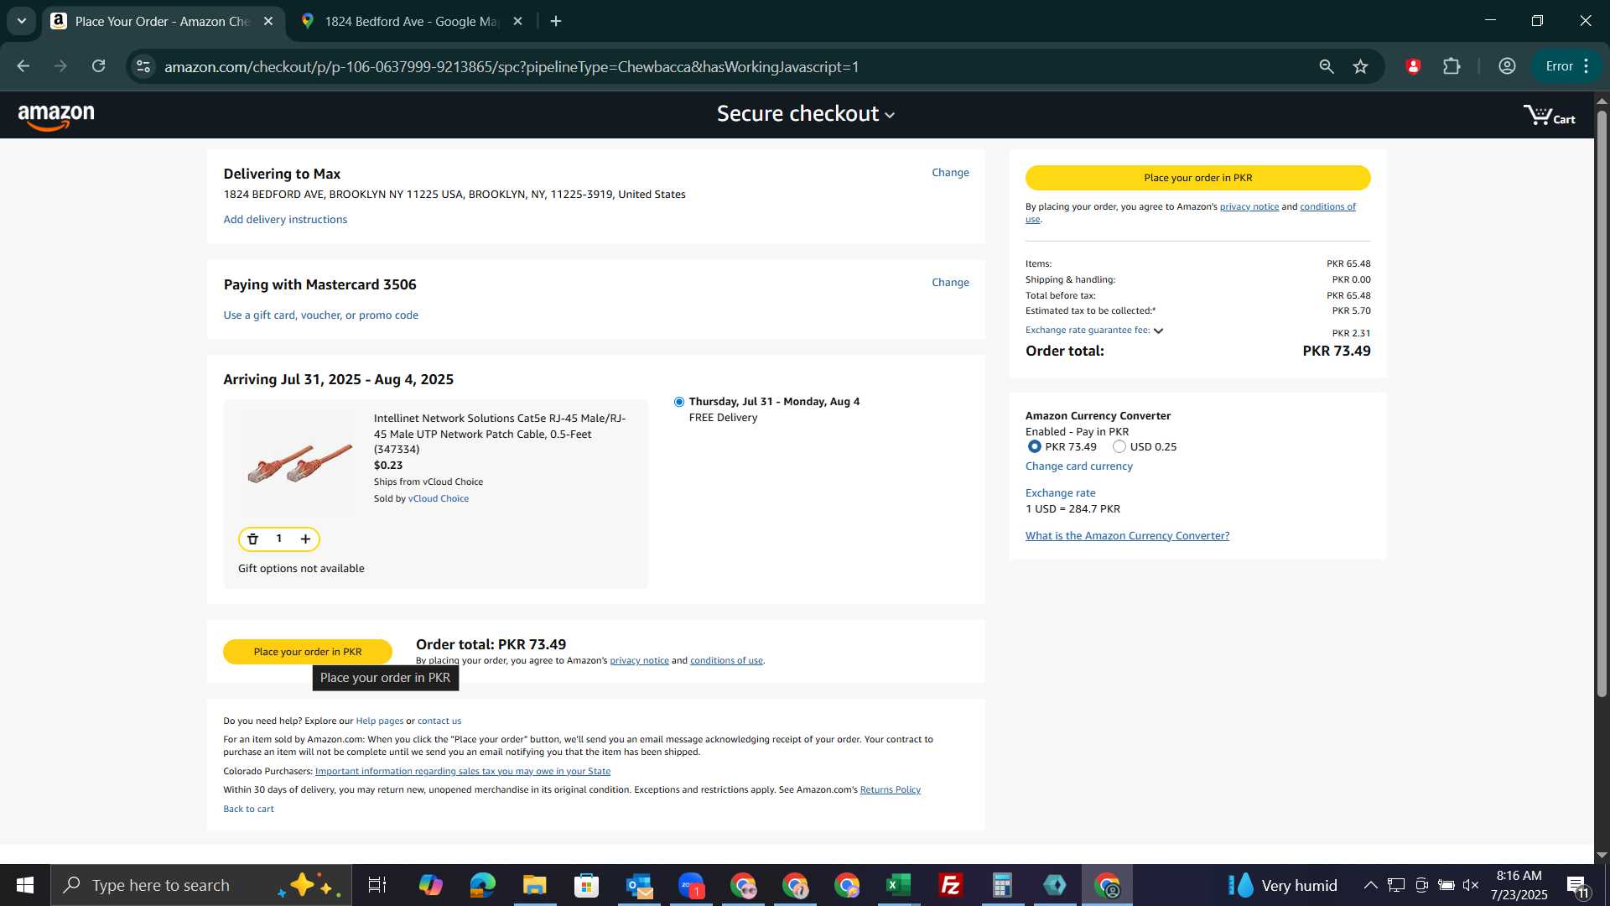Go Back to cart
1610x906 pixels.
[248, 810]
